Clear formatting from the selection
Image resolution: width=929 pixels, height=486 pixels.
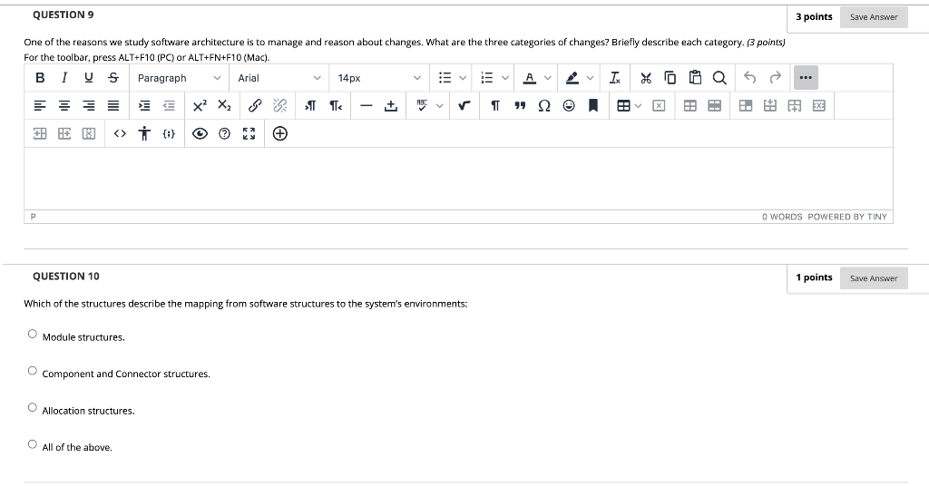[x=615, y=78]
